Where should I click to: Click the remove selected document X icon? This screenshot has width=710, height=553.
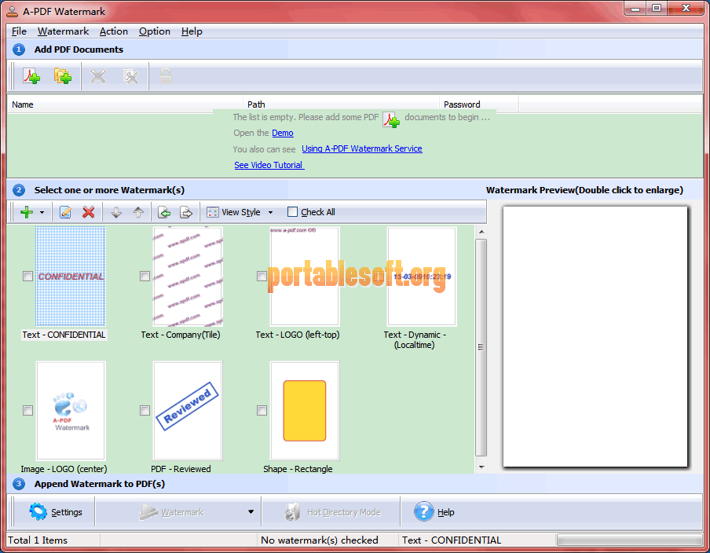(98, 76)
